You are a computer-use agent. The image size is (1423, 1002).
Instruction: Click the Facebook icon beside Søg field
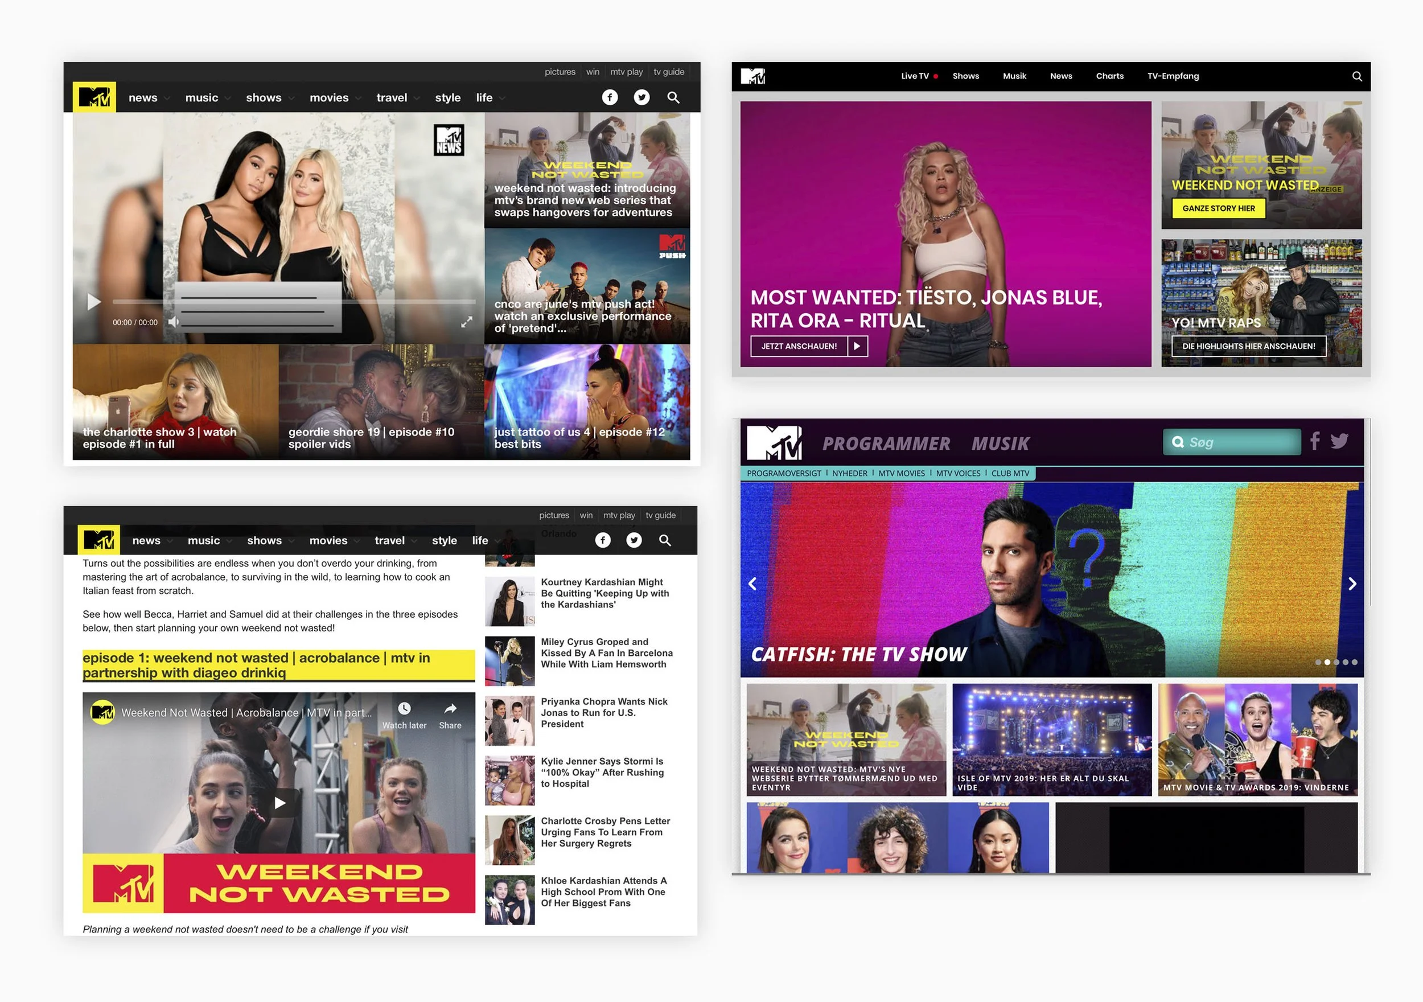click(x=1314, y=441)
